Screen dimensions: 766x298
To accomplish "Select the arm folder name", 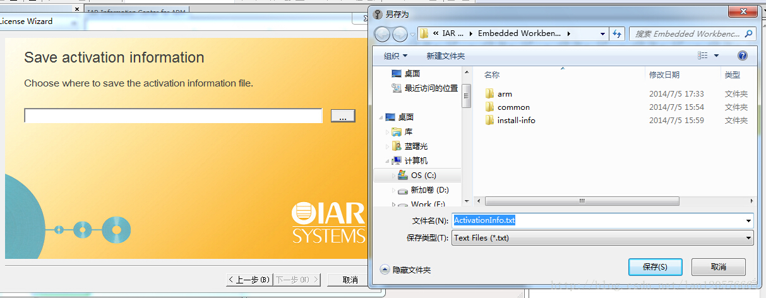I will pyautogui.click(x=505, y=94).
